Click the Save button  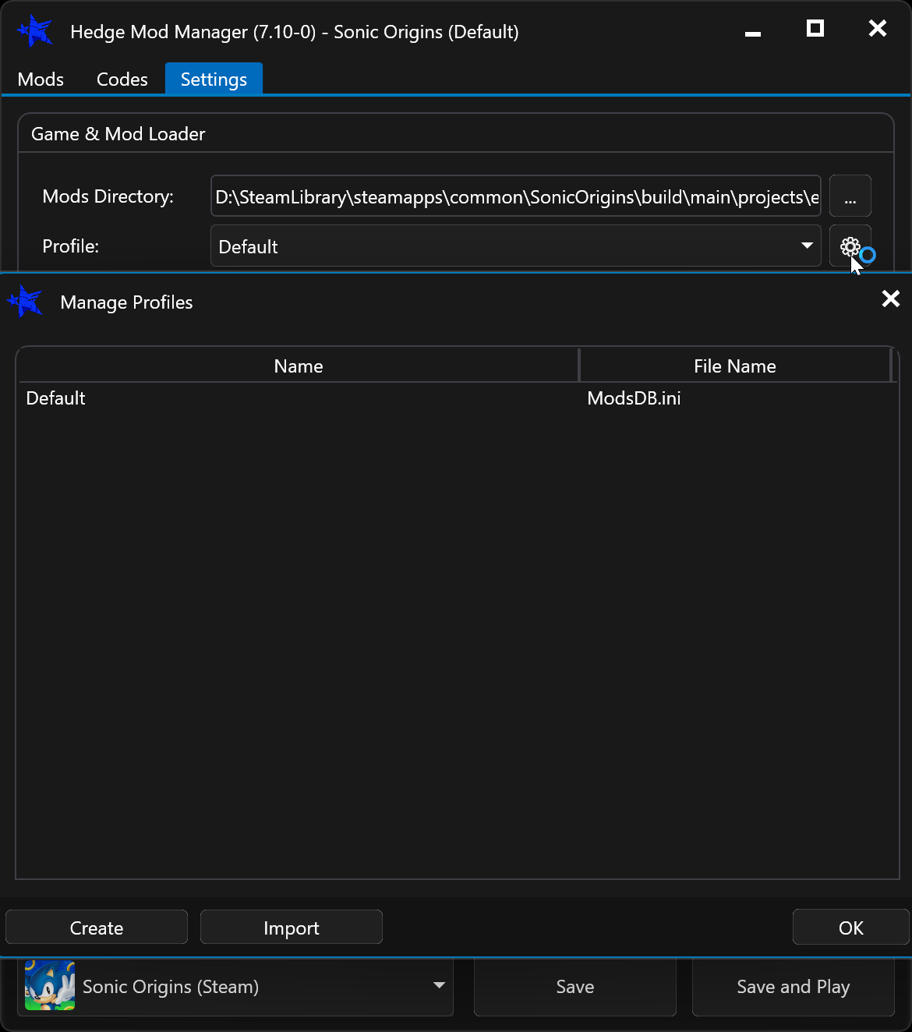(574, 986)
